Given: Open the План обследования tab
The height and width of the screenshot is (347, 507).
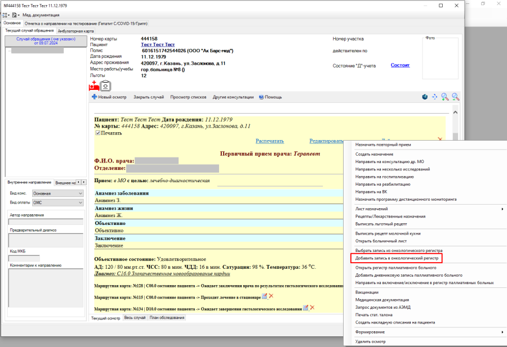Looking at the screenshot, I should click(167, 318).
